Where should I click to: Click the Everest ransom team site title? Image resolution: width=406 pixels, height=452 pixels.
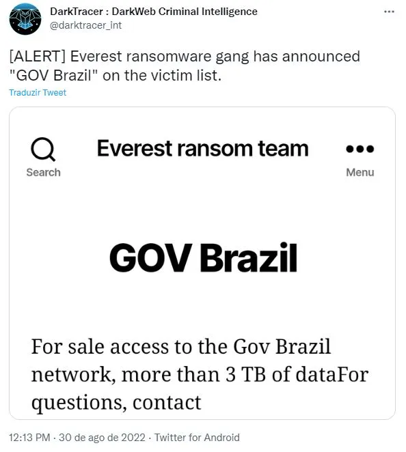(x=202, y=149)
